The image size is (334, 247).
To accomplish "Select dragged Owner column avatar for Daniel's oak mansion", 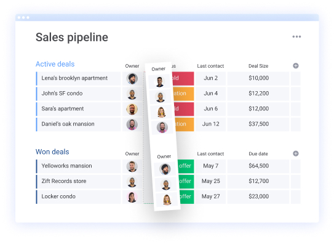I will 162,127.
